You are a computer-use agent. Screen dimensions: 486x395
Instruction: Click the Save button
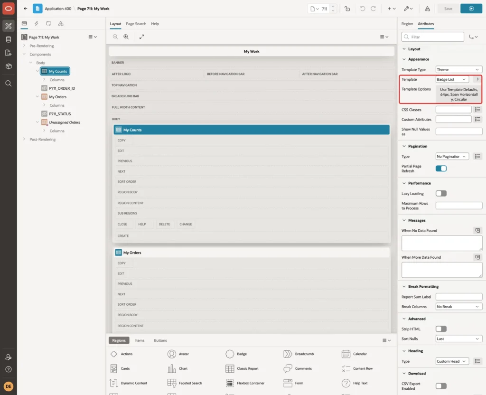click(x=448, y=9)
